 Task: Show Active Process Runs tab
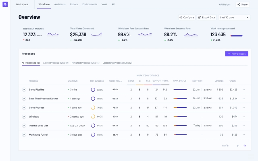[x=56, y=63]
